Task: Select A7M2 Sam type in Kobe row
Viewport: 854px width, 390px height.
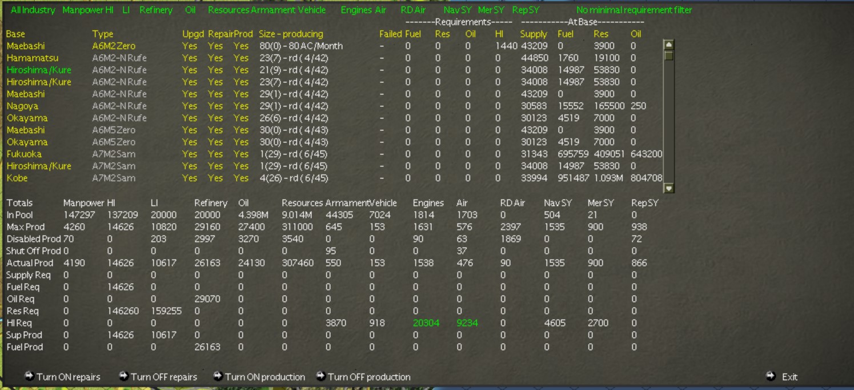Action: 114,178
